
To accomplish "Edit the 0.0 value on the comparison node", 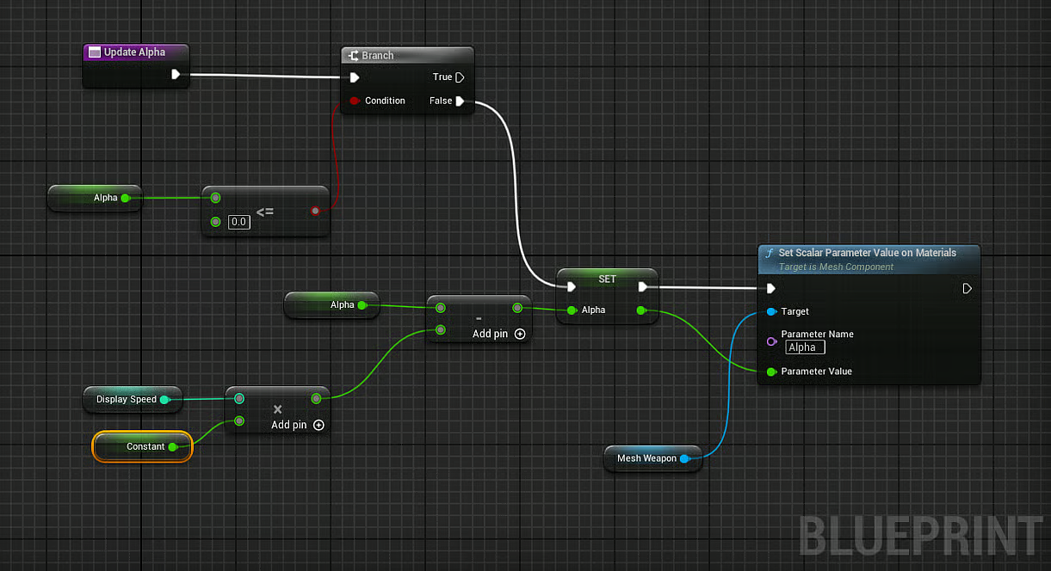I will (x=238, y=222).
